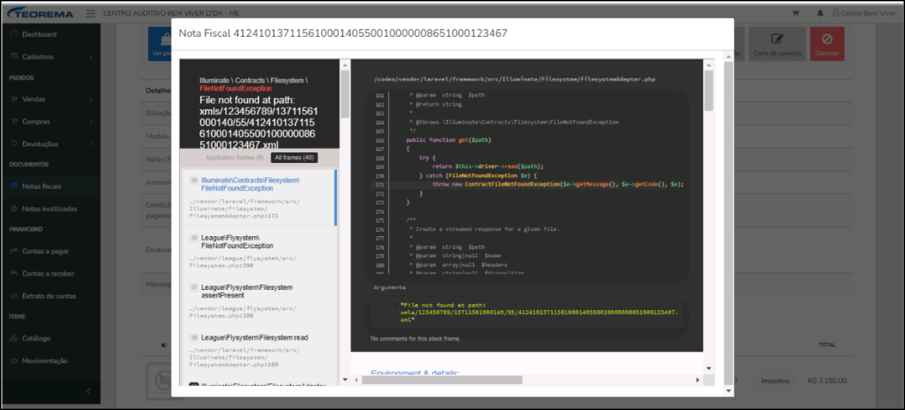Click the Notas fiscais icon
This screenshot has height=410, width=905.
click(14, 186)
